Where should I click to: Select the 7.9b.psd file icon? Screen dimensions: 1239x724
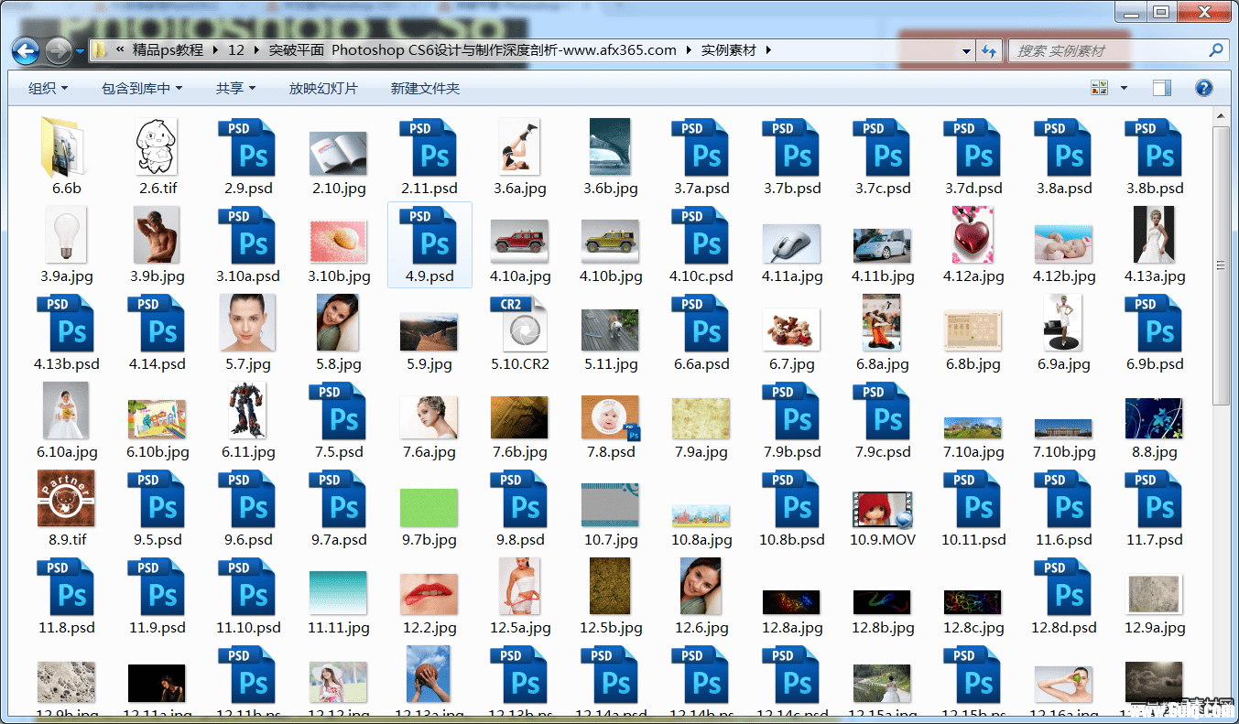(791, 411)
